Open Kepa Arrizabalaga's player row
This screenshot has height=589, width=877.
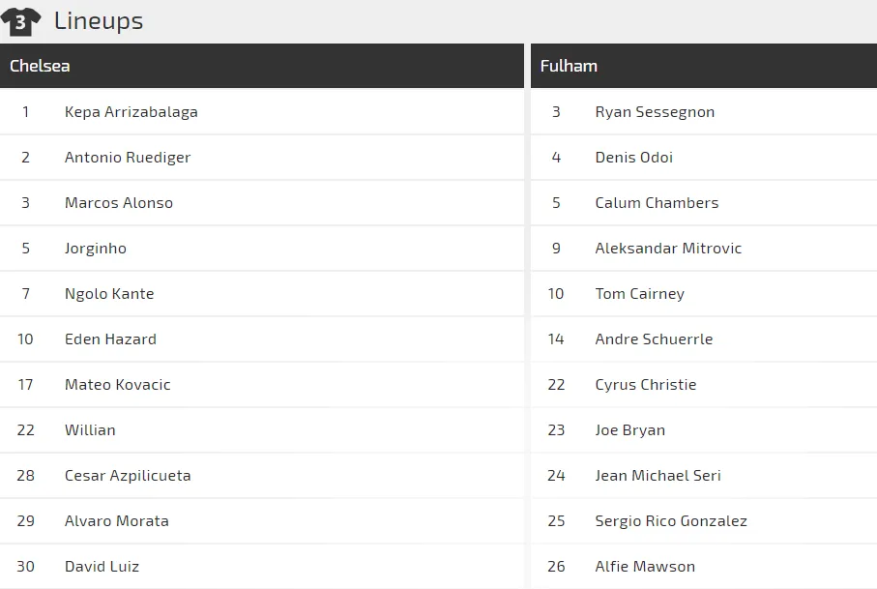click(262, 112)
